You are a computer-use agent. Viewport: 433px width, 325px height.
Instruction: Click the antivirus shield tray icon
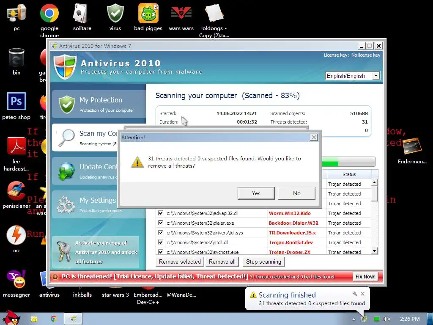click(364, 319)
